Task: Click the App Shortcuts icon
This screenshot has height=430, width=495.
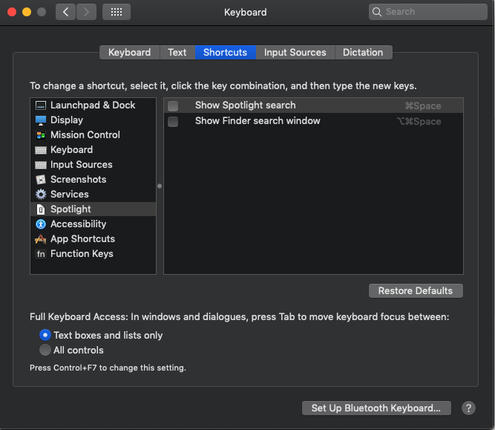Action: (41, 239)
